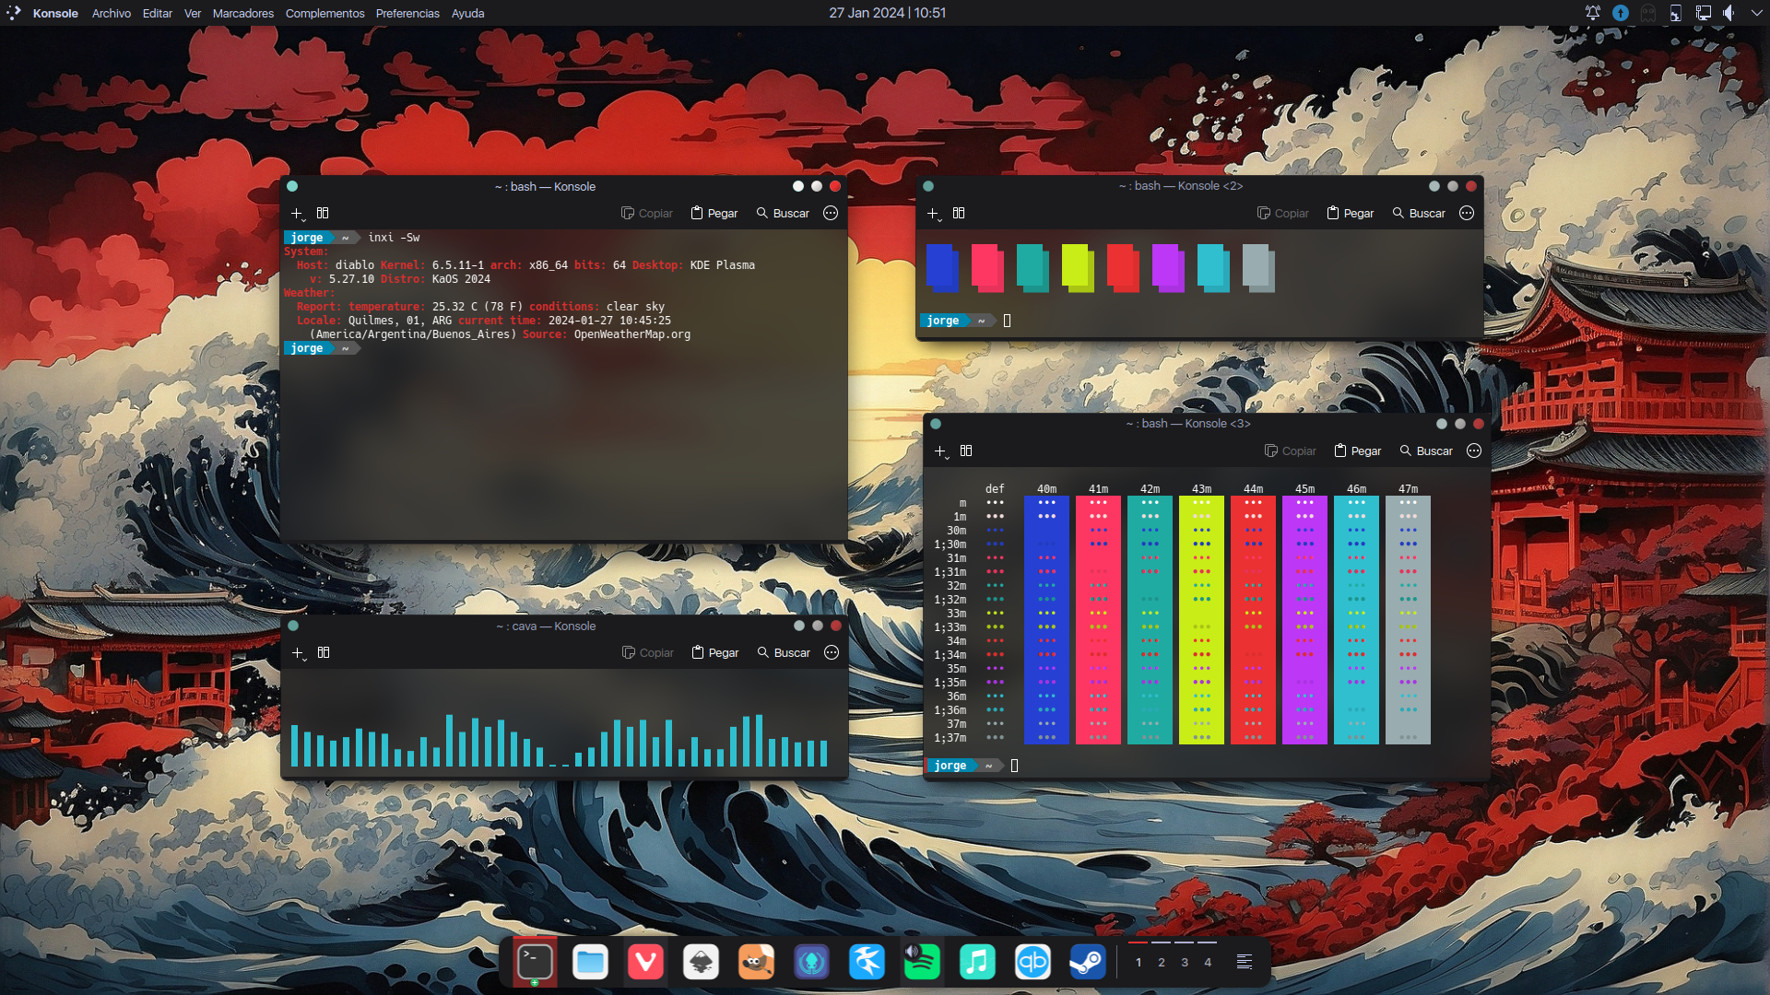This screenshot has width=1770, height=995.
Task: Click Konsole terminal icon in dock
Action: coord(535,962)
